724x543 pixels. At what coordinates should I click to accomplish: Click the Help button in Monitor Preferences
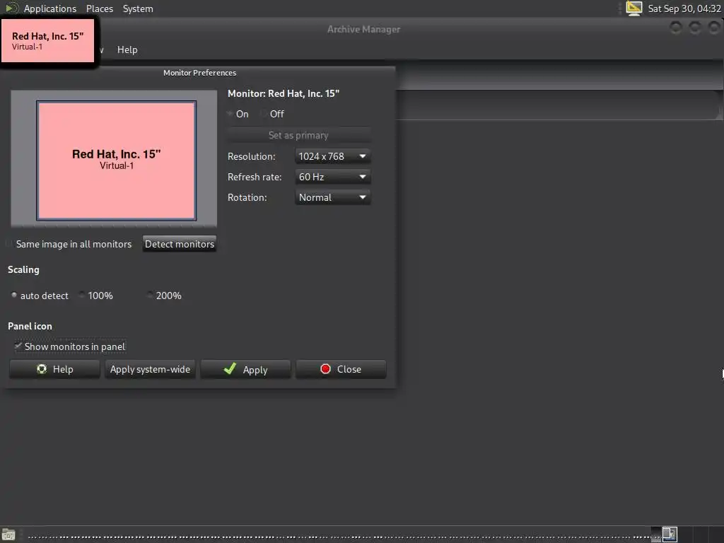tap(54, 369)
